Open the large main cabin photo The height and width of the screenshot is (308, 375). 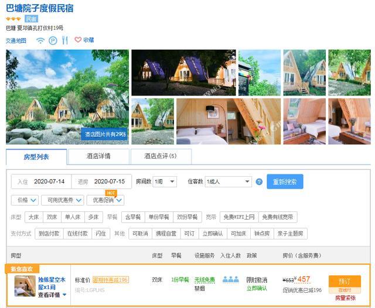(x=67, y=97)
